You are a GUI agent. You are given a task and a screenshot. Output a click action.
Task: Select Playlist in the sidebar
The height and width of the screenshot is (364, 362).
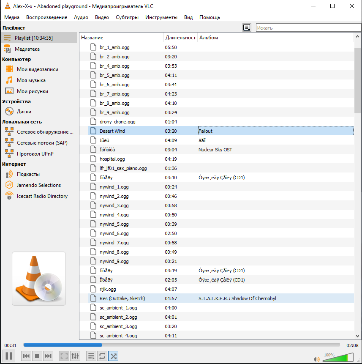[39, 38]
